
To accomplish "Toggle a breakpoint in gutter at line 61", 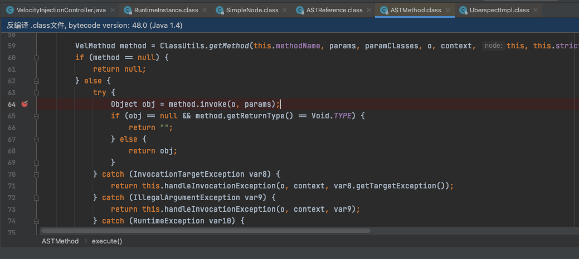I will [x=25, y=69].
